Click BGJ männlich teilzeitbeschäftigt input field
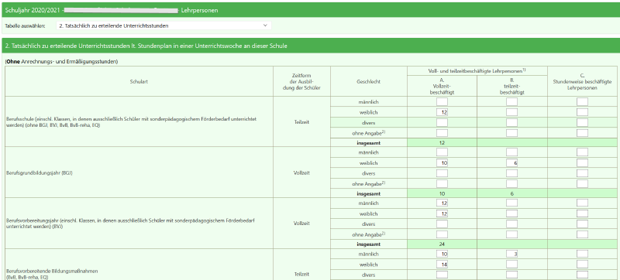Image resolution: width=620 pixels, height=280 pixels. click(x=512, y=152)
